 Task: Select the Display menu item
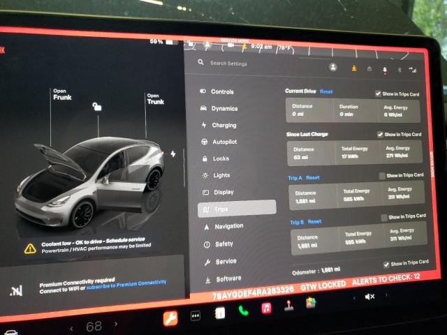coord(218,193)
